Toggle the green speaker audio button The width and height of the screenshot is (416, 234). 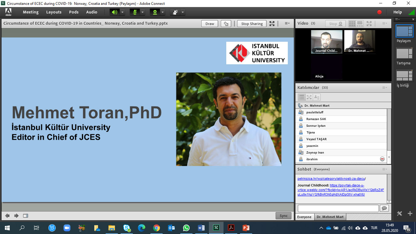(115, 12)
